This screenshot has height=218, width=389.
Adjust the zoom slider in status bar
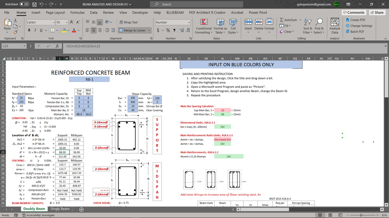pos(361,215)
